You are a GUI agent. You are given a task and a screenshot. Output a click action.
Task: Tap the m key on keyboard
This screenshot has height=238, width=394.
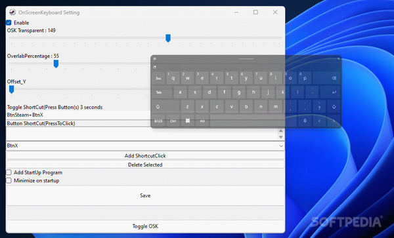click(x=275, y=107)
